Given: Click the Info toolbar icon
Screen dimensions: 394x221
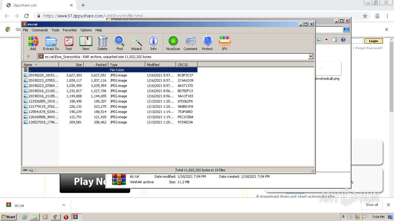Looking at the screenshot, I should click(x=153, y=43).
